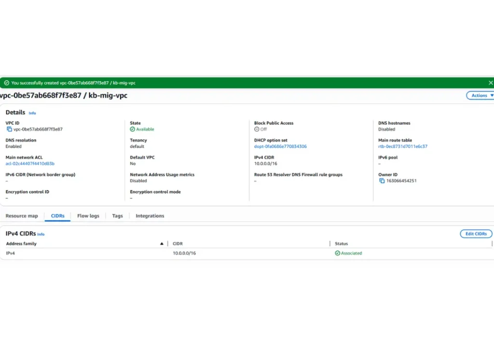Open main network ACL acl-02c44407f4410d83b link
The width and height of the screenshot is (494, 347).
[30, 164]
